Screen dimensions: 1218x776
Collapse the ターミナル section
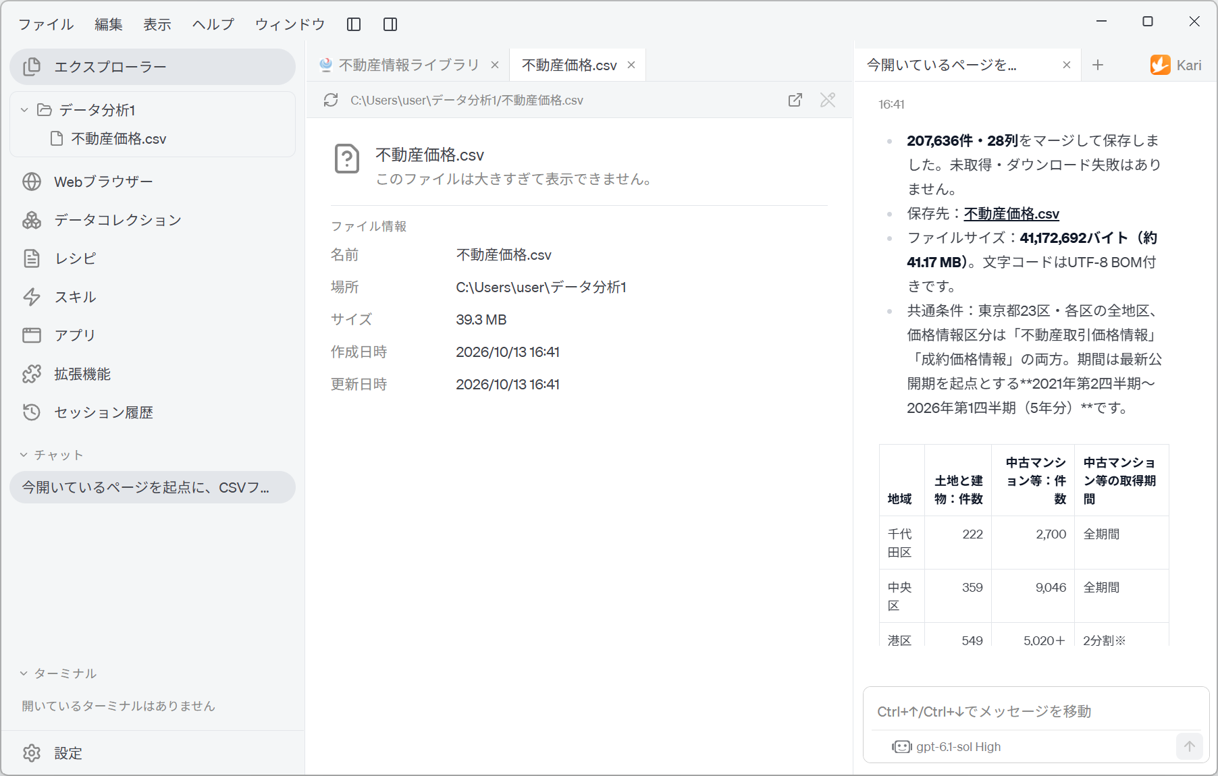point(24,673)
